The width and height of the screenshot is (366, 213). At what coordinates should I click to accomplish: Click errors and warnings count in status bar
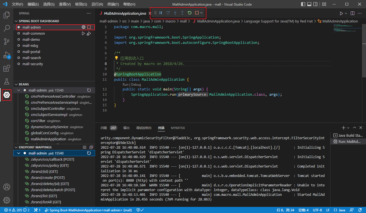(x=17, y=210)
